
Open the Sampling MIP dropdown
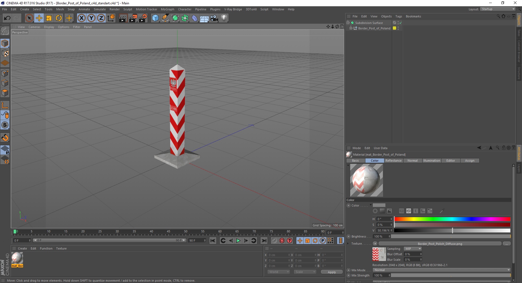[413, 249]
